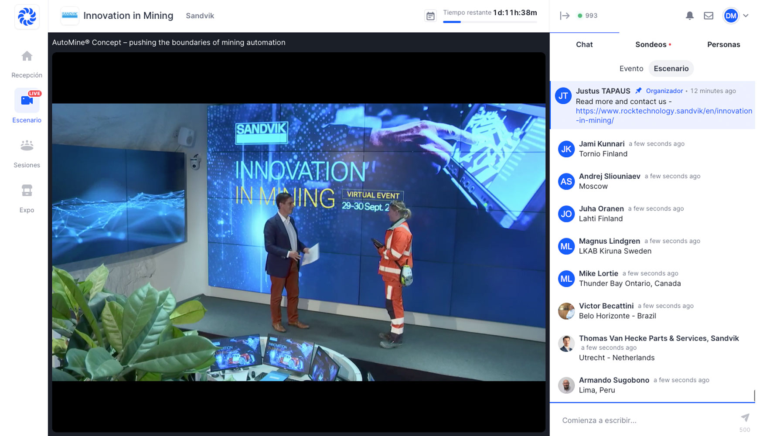This screenshot has width=763, height=436.
Task: Click the live video stream player
Action: coord(299,242)
